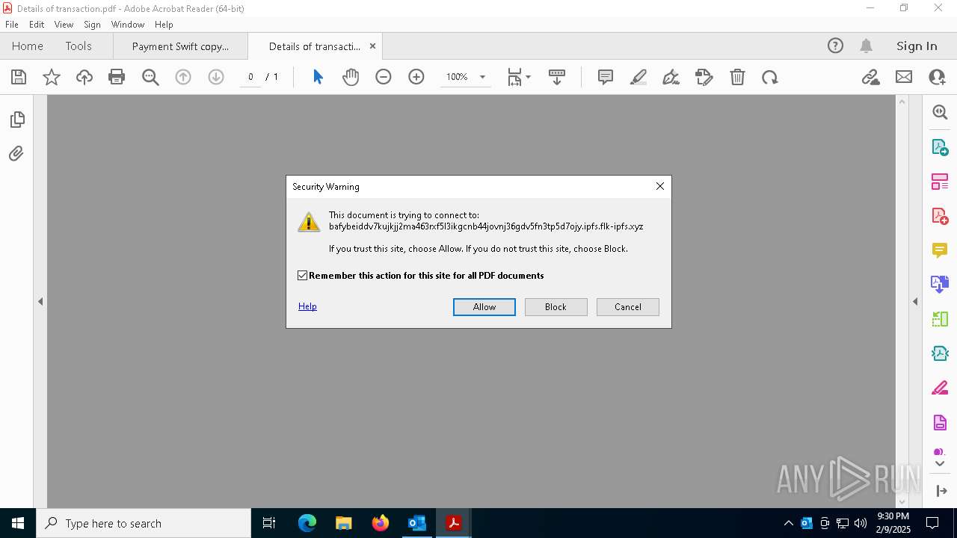Click the read mode scroll icon

557,77
